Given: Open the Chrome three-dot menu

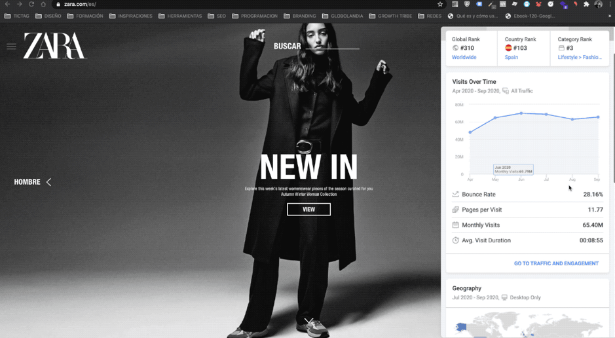Looking at the screenshot, I should [610, 5].
